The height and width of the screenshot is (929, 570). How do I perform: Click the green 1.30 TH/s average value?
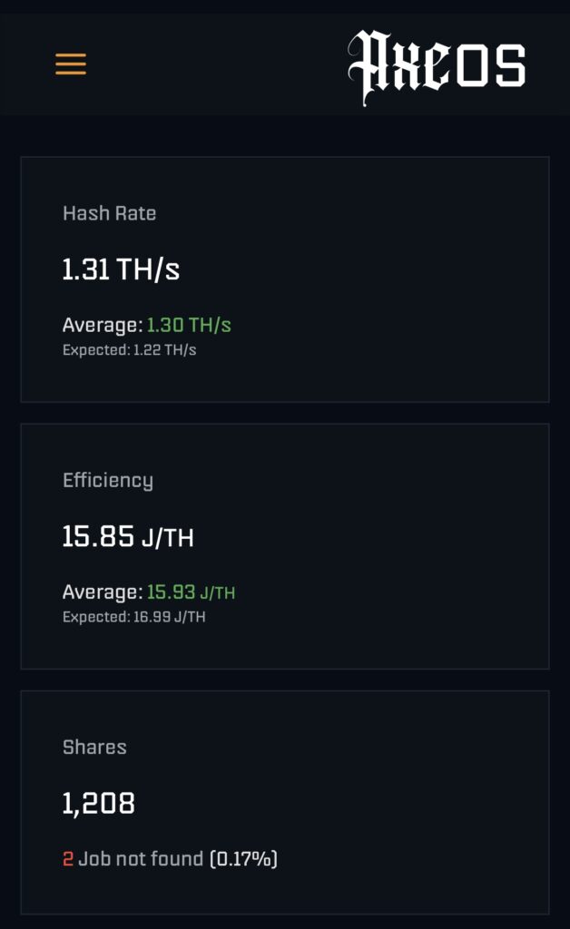[189, 325]
